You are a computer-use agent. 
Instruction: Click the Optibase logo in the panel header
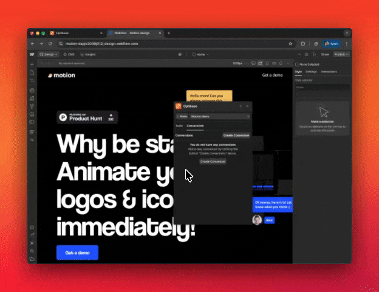tap(179, 106)
